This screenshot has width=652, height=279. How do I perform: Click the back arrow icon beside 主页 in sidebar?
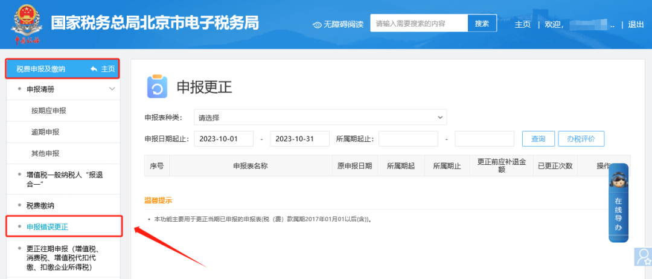[94, 69]
